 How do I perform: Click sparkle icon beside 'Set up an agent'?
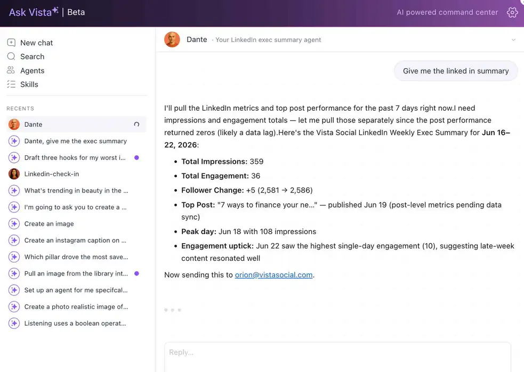(14, 290)
